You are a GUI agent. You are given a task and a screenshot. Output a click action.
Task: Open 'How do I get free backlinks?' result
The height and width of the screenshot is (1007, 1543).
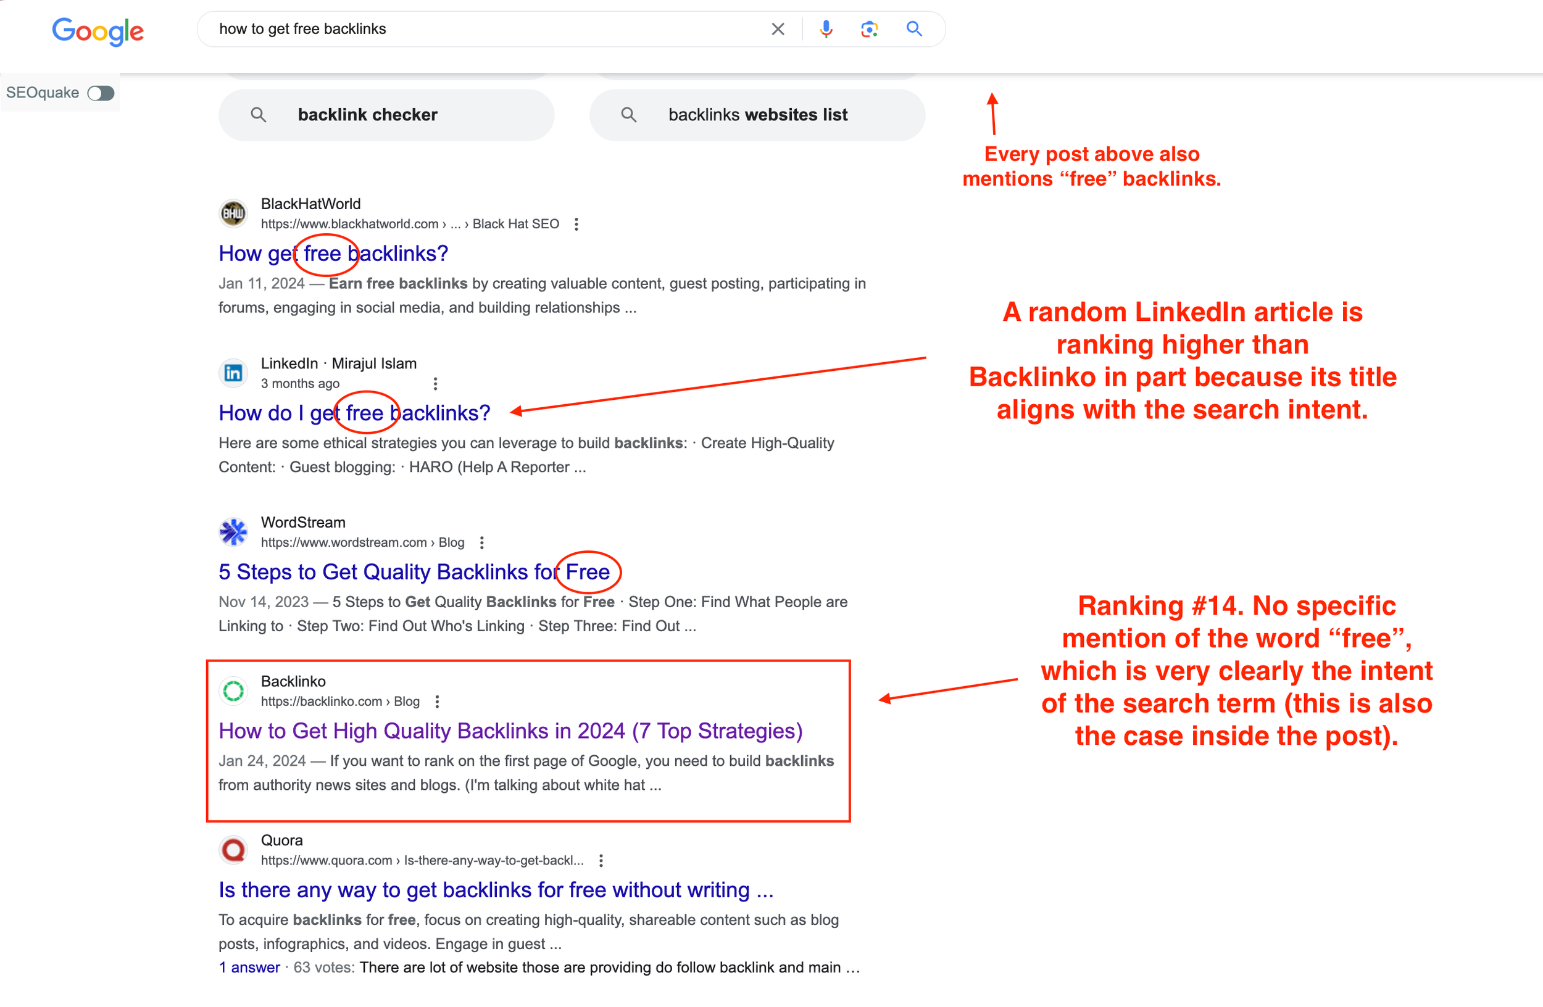354,413
